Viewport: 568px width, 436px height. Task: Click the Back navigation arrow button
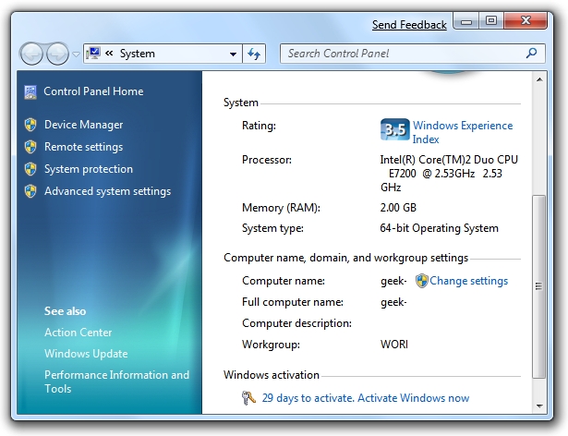point(31,54)
